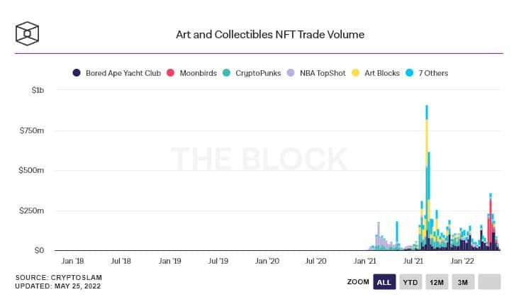Select the Moonbirds red spike bar
Viewport: 531px width, 297px height.
click(x=491, y=222)
